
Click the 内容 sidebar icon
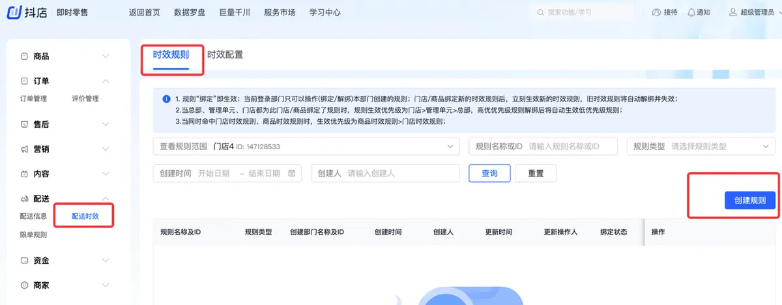pyautogui.click(x=24, y=174)
